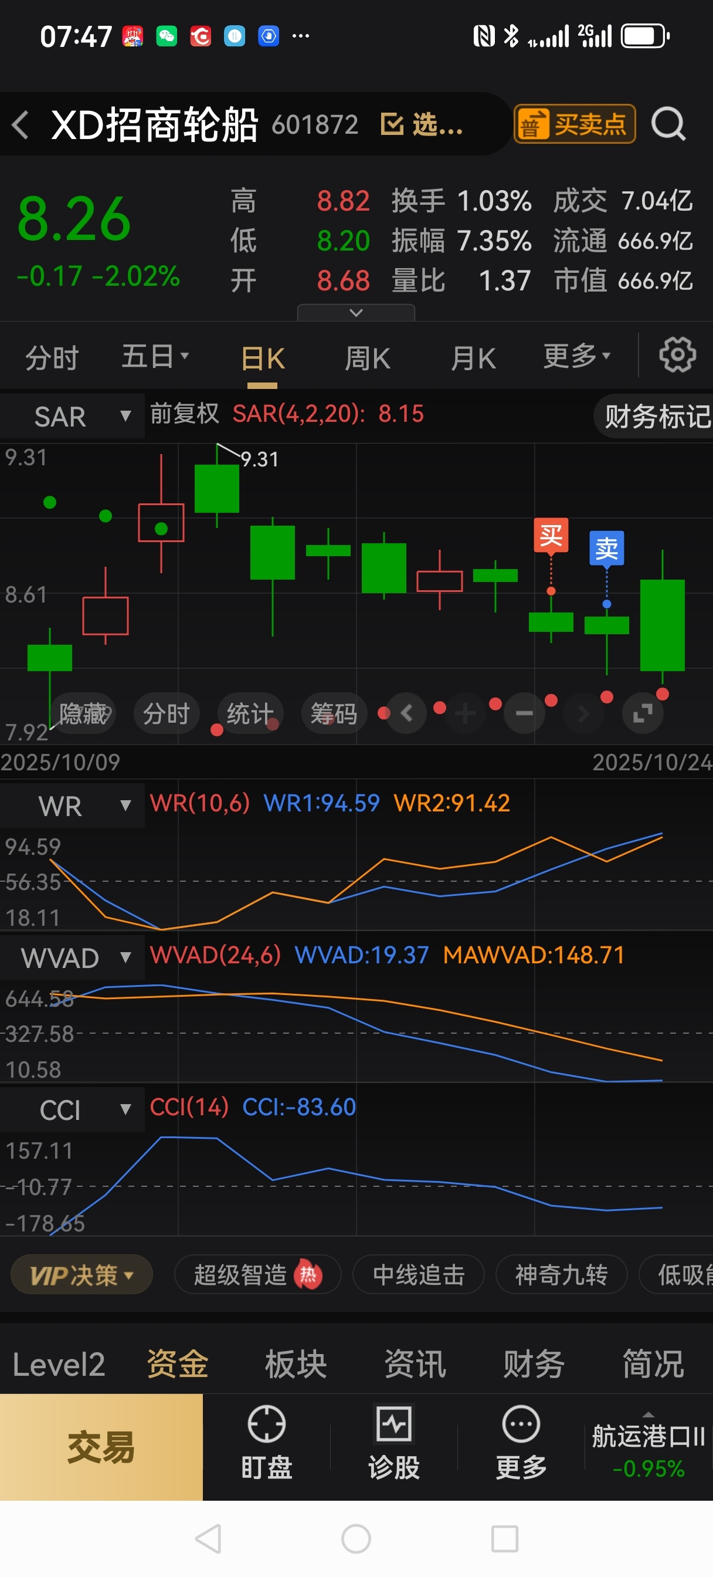Screen dimensions: 713x1577
Task: Expand the 航运港口 sector panel
Action: coord(649,1447)
